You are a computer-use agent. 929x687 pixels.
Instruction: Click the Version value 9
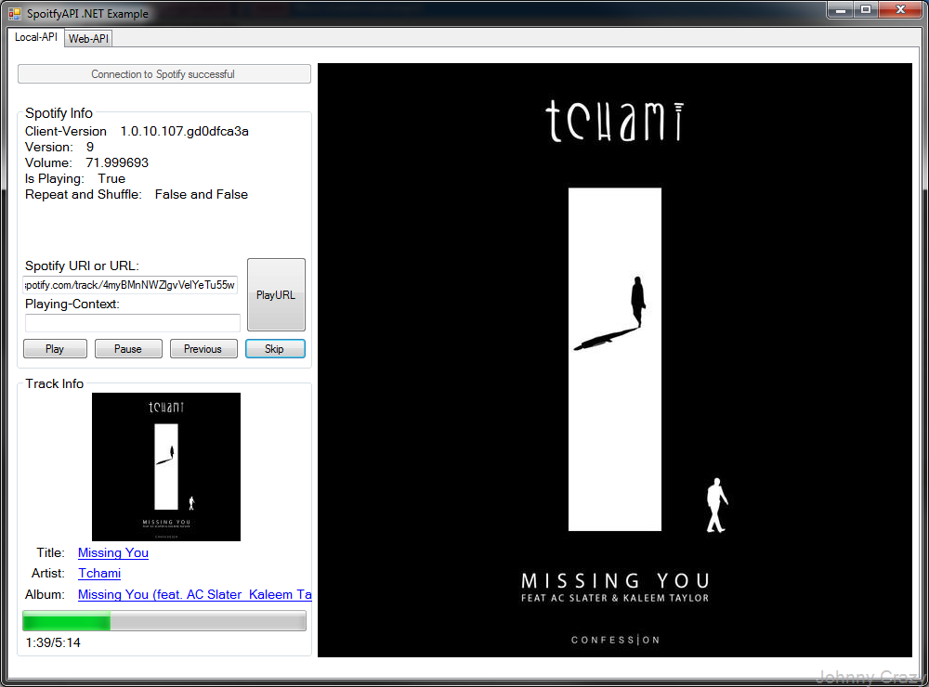tap(90, 147)
